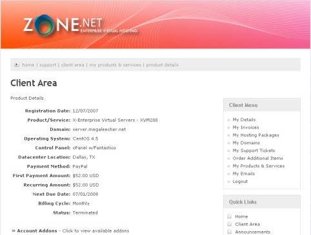311x235 pixels.
Task: Click First Payment Amount '$52.00 USD' value
Action: pyautogui.click(x=86, y=176)
